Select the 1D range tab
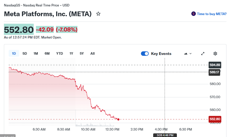This screenshot has height=137, width=227. coord(14,54)
